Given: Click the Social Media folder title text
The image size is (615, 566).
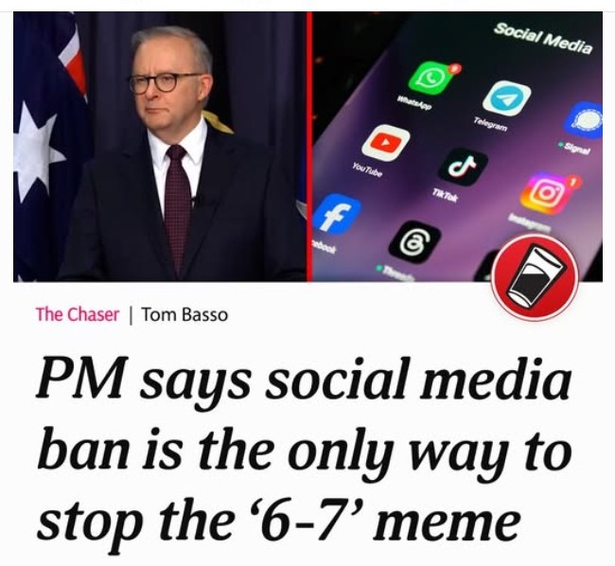Looking at the screenshot, I should (542, 38).
